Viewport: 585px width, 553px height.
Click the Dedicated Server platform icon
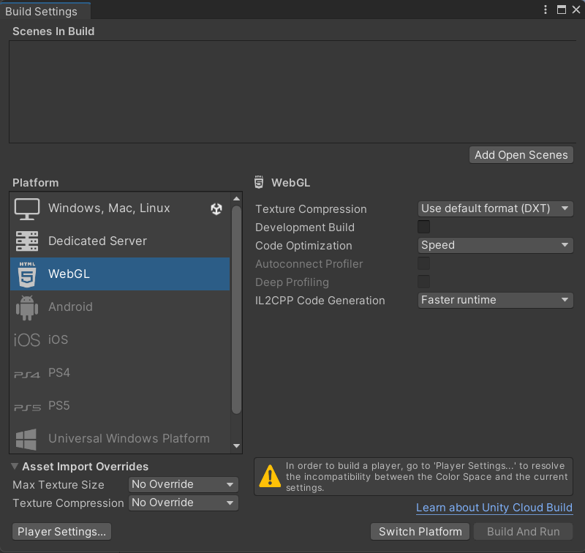point(27,241)
